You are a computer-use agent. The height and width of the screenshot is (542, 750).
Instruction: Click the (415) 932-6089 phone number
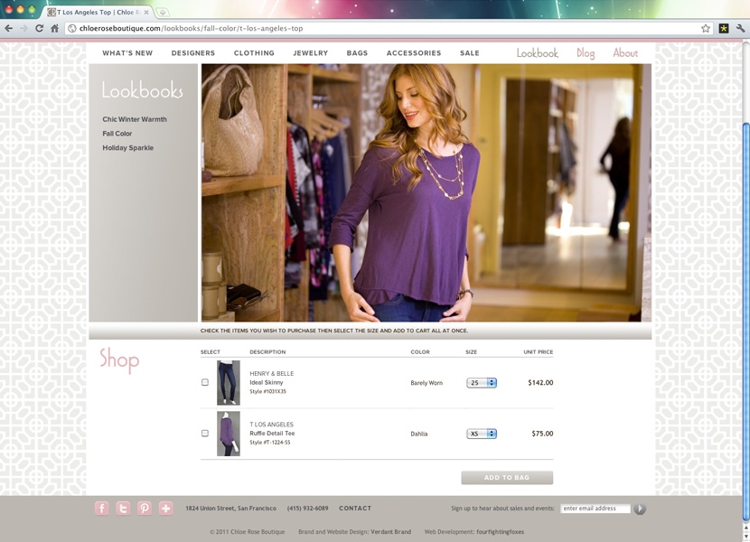pos(307,508)
